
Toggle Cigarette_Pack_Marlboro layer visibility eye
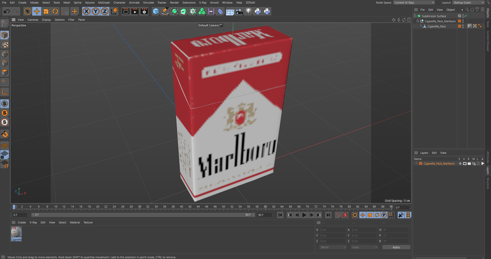465,164
